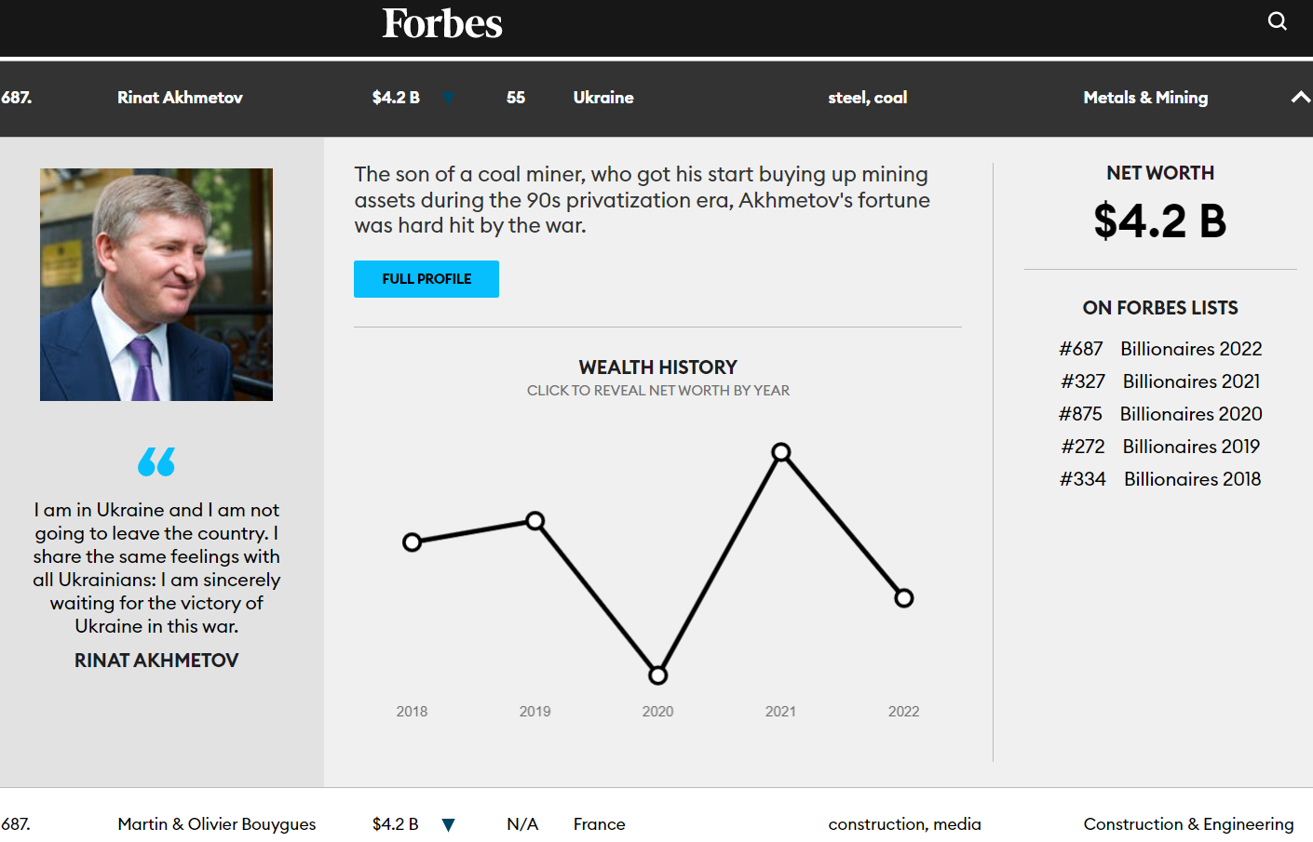This screenshot has width=1313, height=842.
Task: Click the blue quotation mark icon
Action: (x=156, y=461)
